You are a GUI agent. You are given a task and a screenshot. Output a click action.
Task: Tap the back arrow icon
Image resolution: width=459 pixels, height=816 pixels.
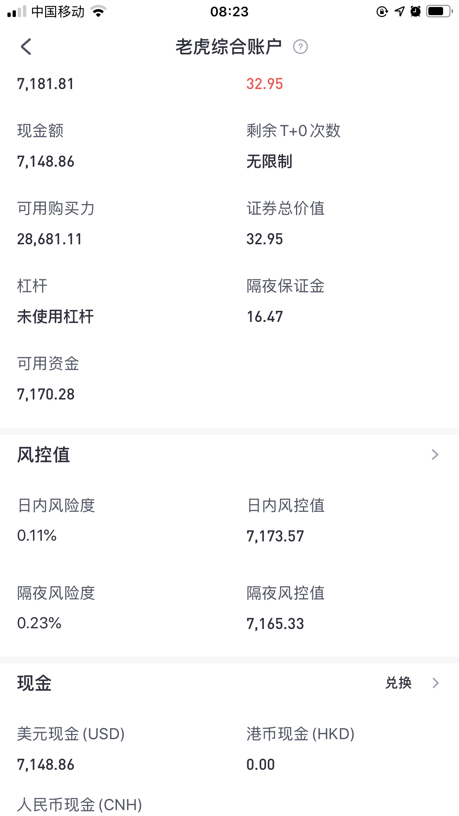coord(26,47)
